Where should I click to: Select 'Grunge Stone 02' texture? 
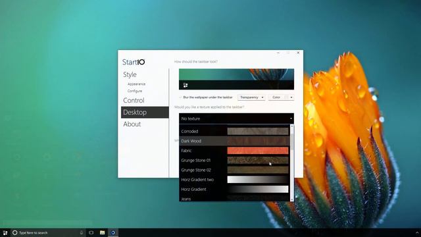point(234,170)
